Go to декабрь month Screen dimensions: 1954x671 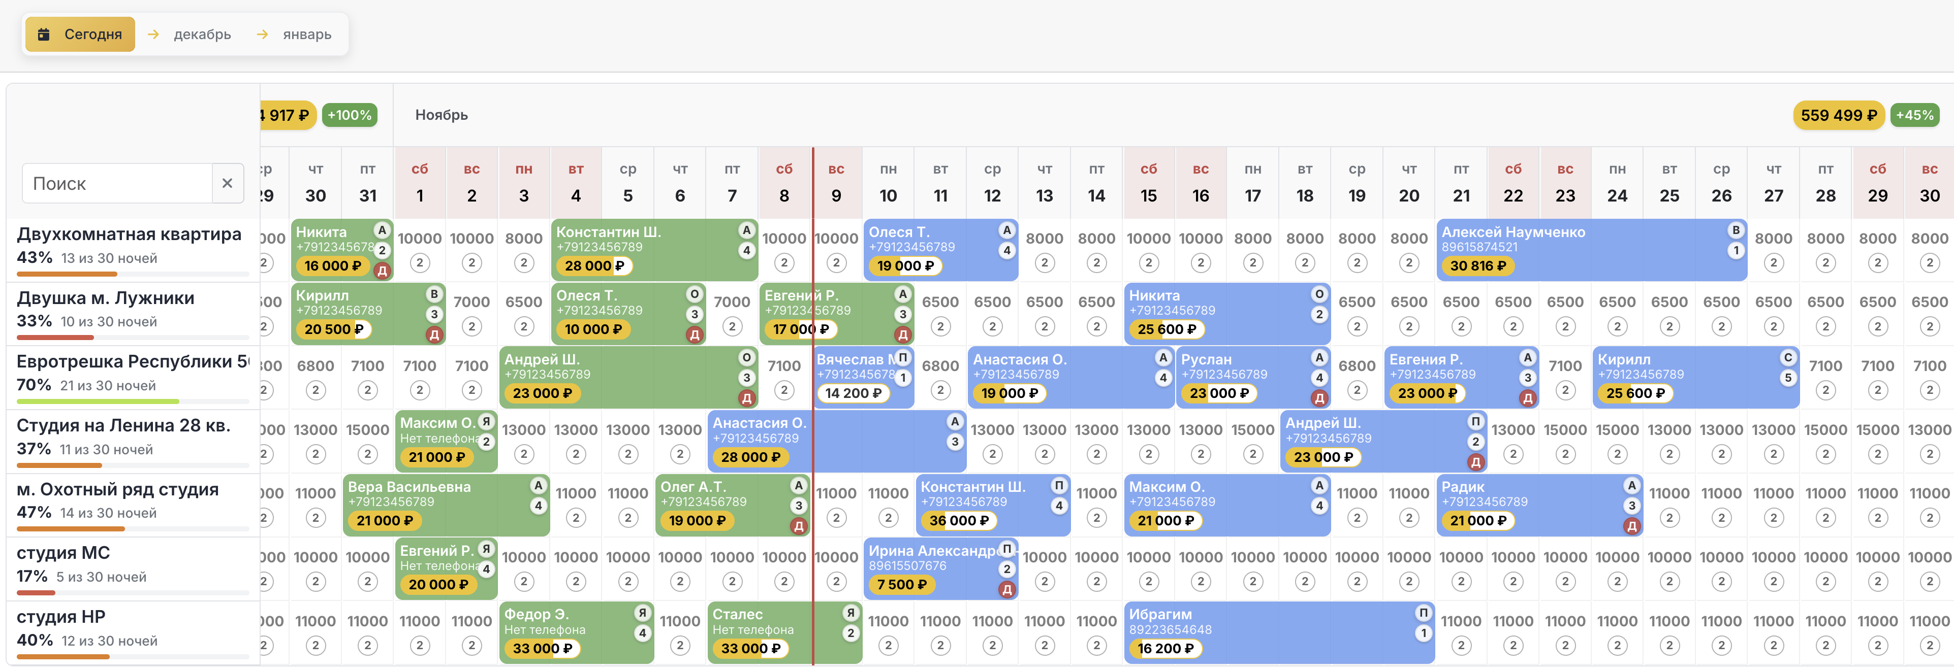coord(202,34)
